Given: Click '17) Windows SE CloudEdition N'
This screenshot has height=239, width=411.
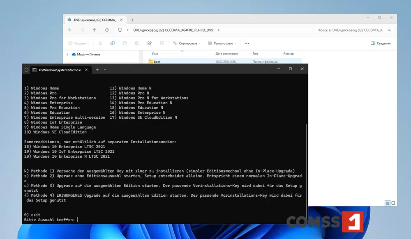Looking at the screenshot, I should 143,117.
